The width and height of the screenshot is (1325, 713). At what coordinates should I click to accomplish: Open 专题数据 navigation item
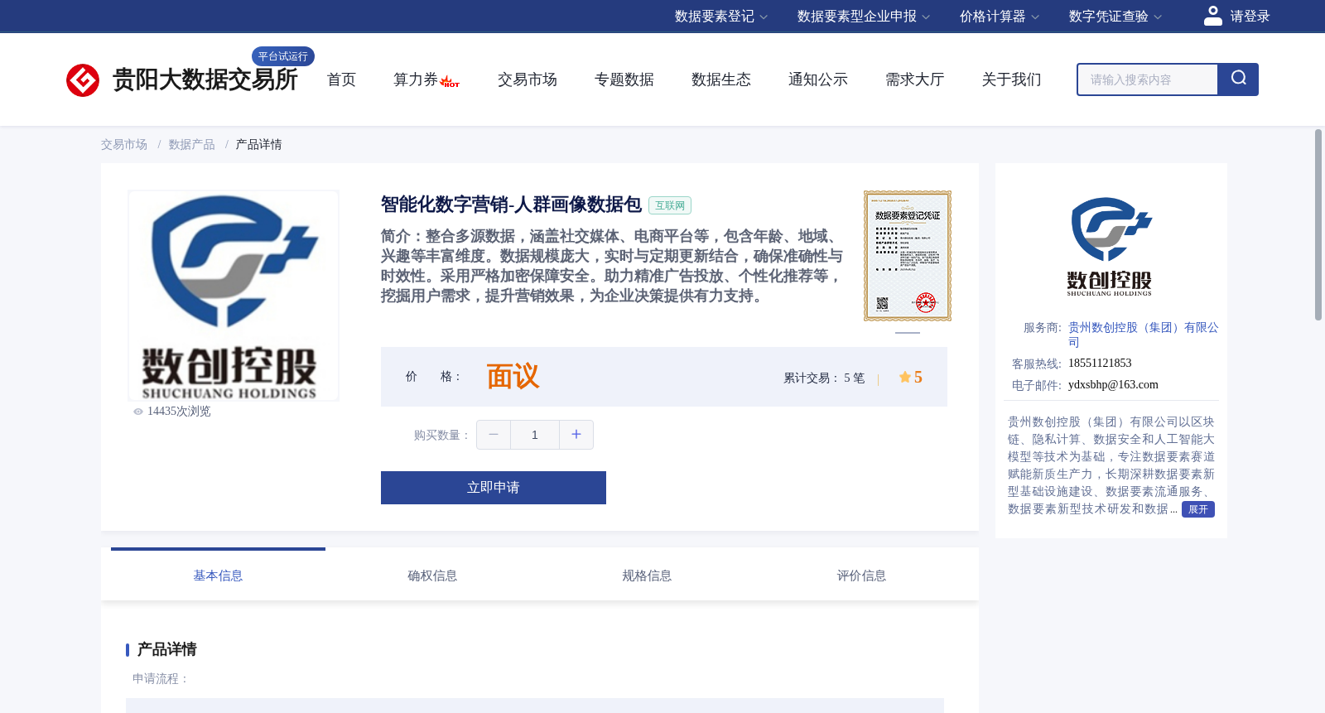pos(624,79)
